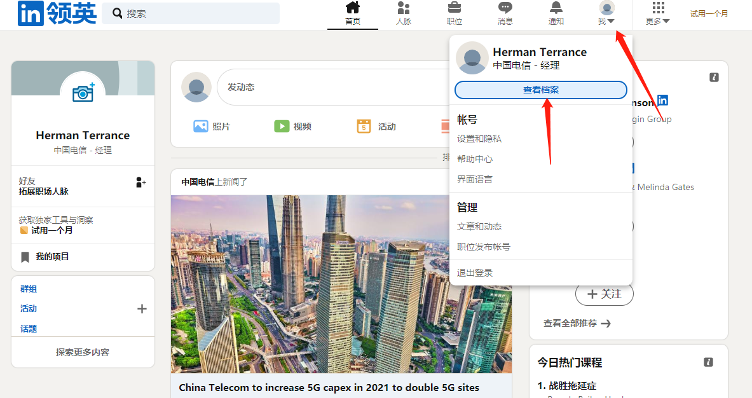Click the 活动 calendar event icon

364,126
